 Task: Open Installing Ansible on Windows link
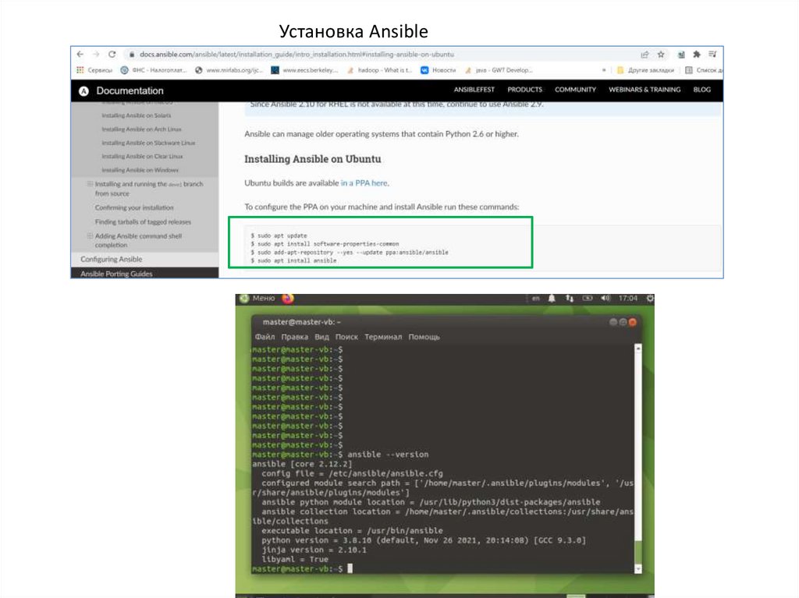point(140,170)
